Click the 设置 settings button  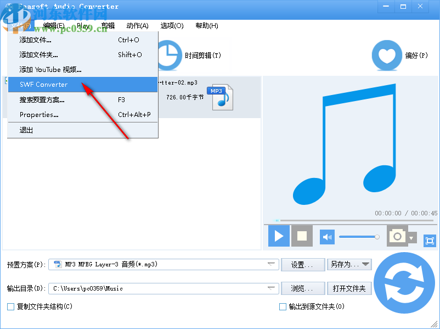click(303, 264)
